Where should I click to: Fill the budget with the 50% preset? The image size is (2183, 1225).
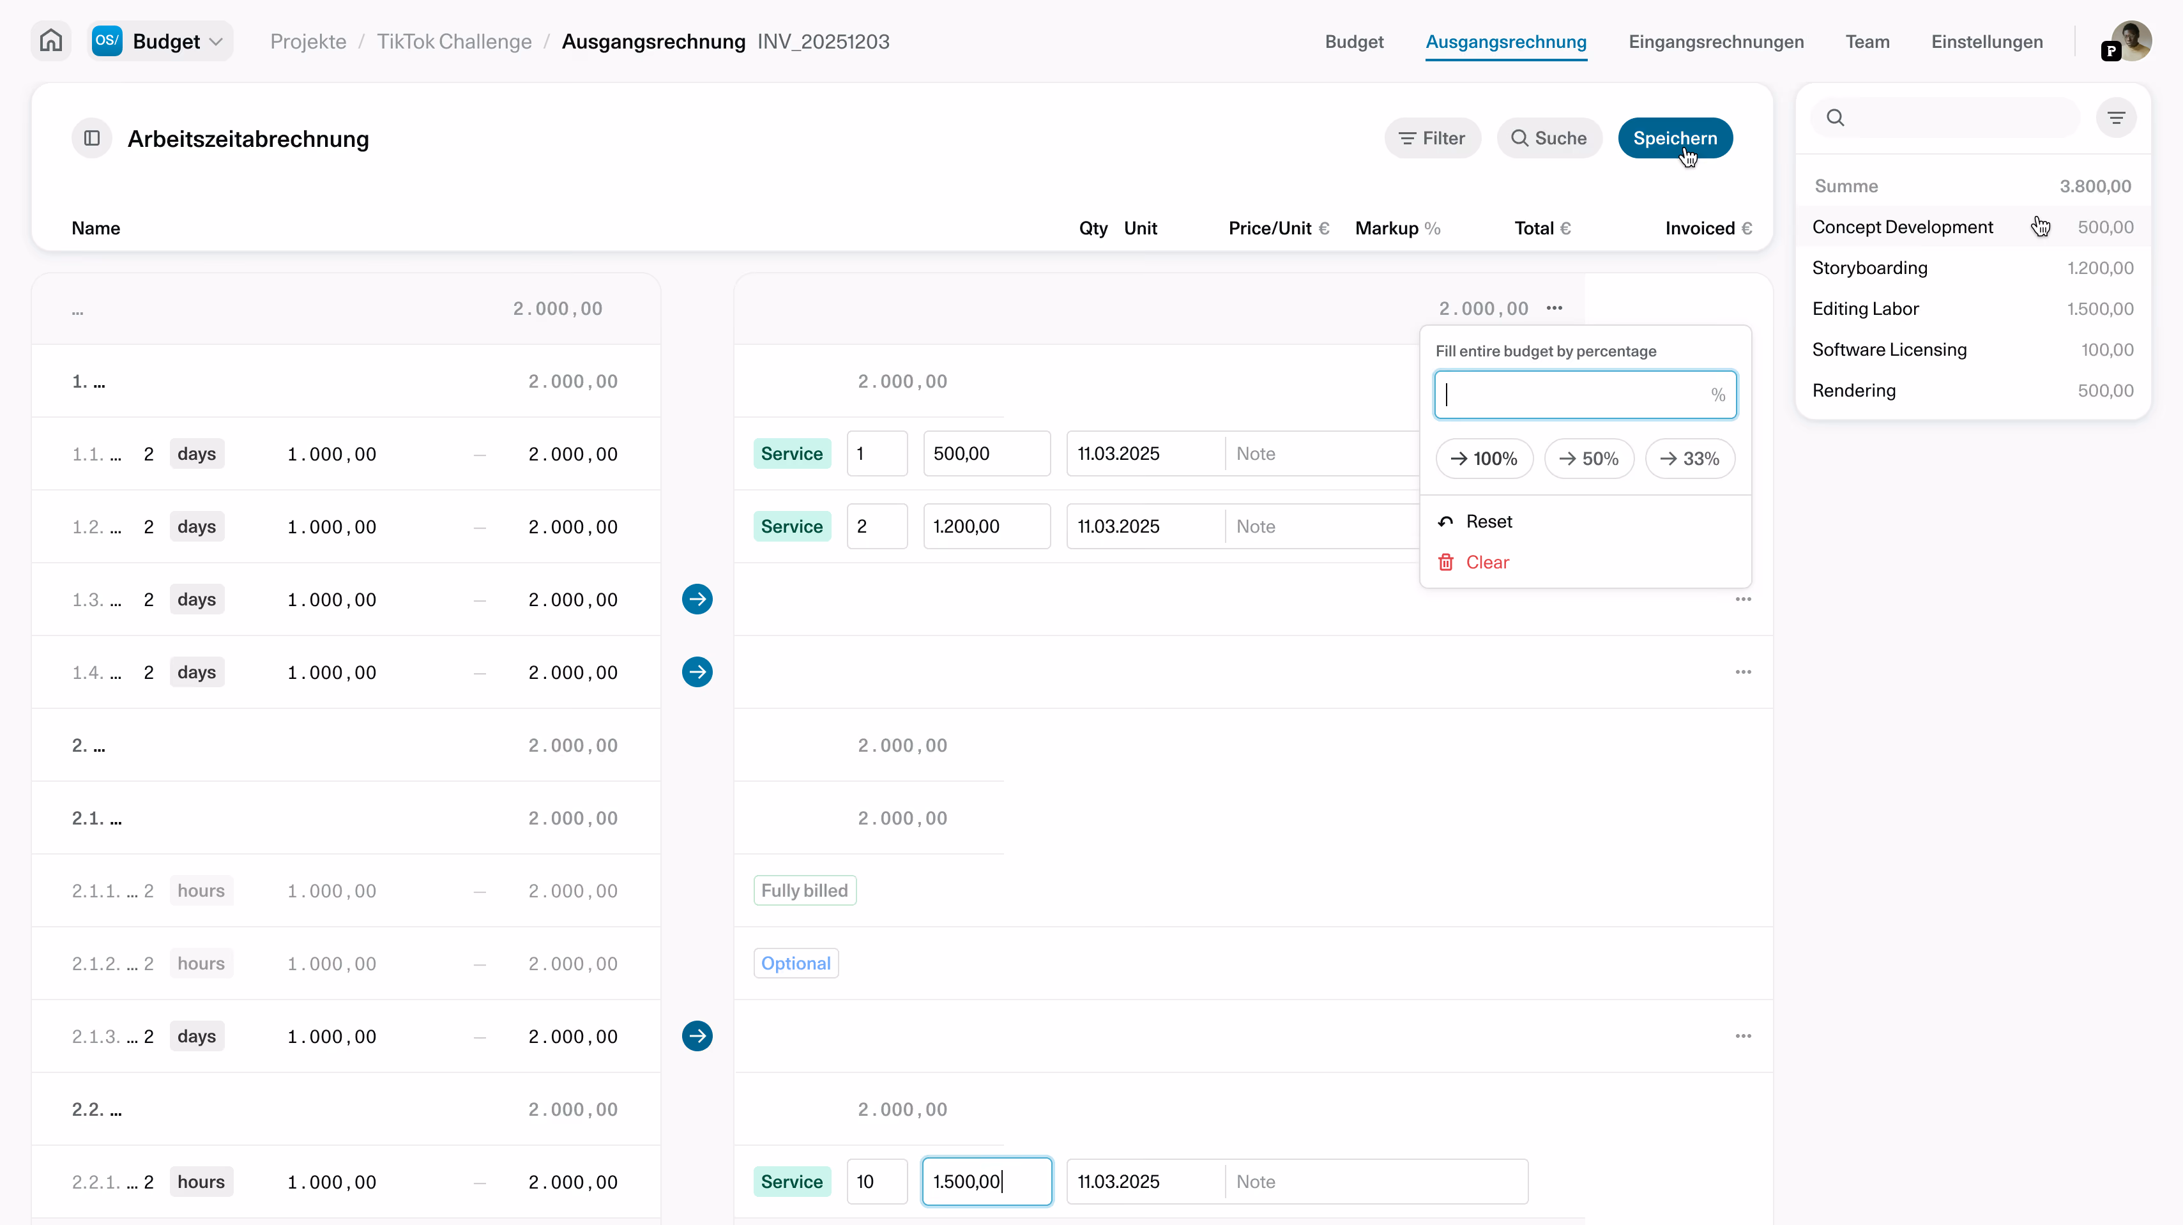pyautogui.click(x=1588, y=459)
